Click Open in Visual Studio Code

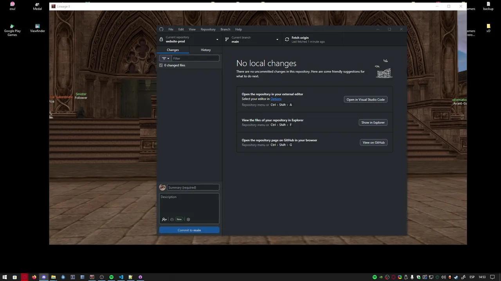coord(366,100)
